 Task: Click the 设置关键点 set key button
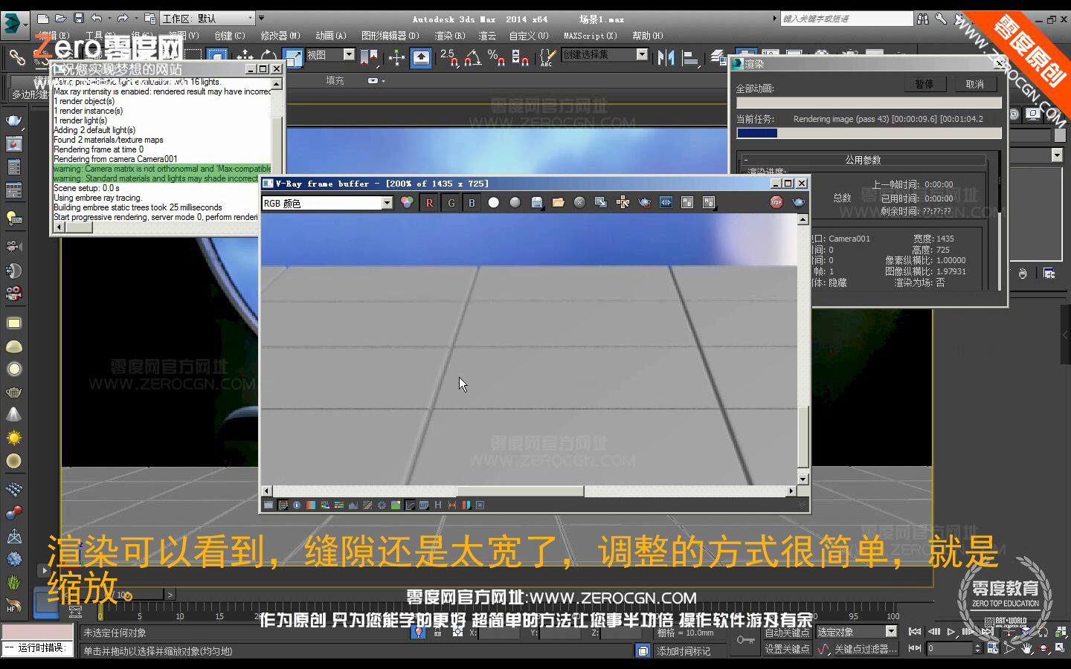[787, 649]
